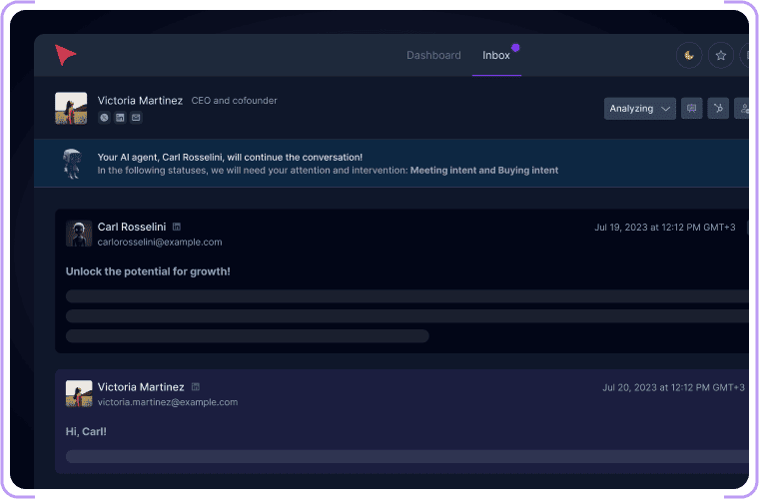759x499 pixels.
Task: Click carlorosselini@example.com address
Action: click(x=160, y=242)
